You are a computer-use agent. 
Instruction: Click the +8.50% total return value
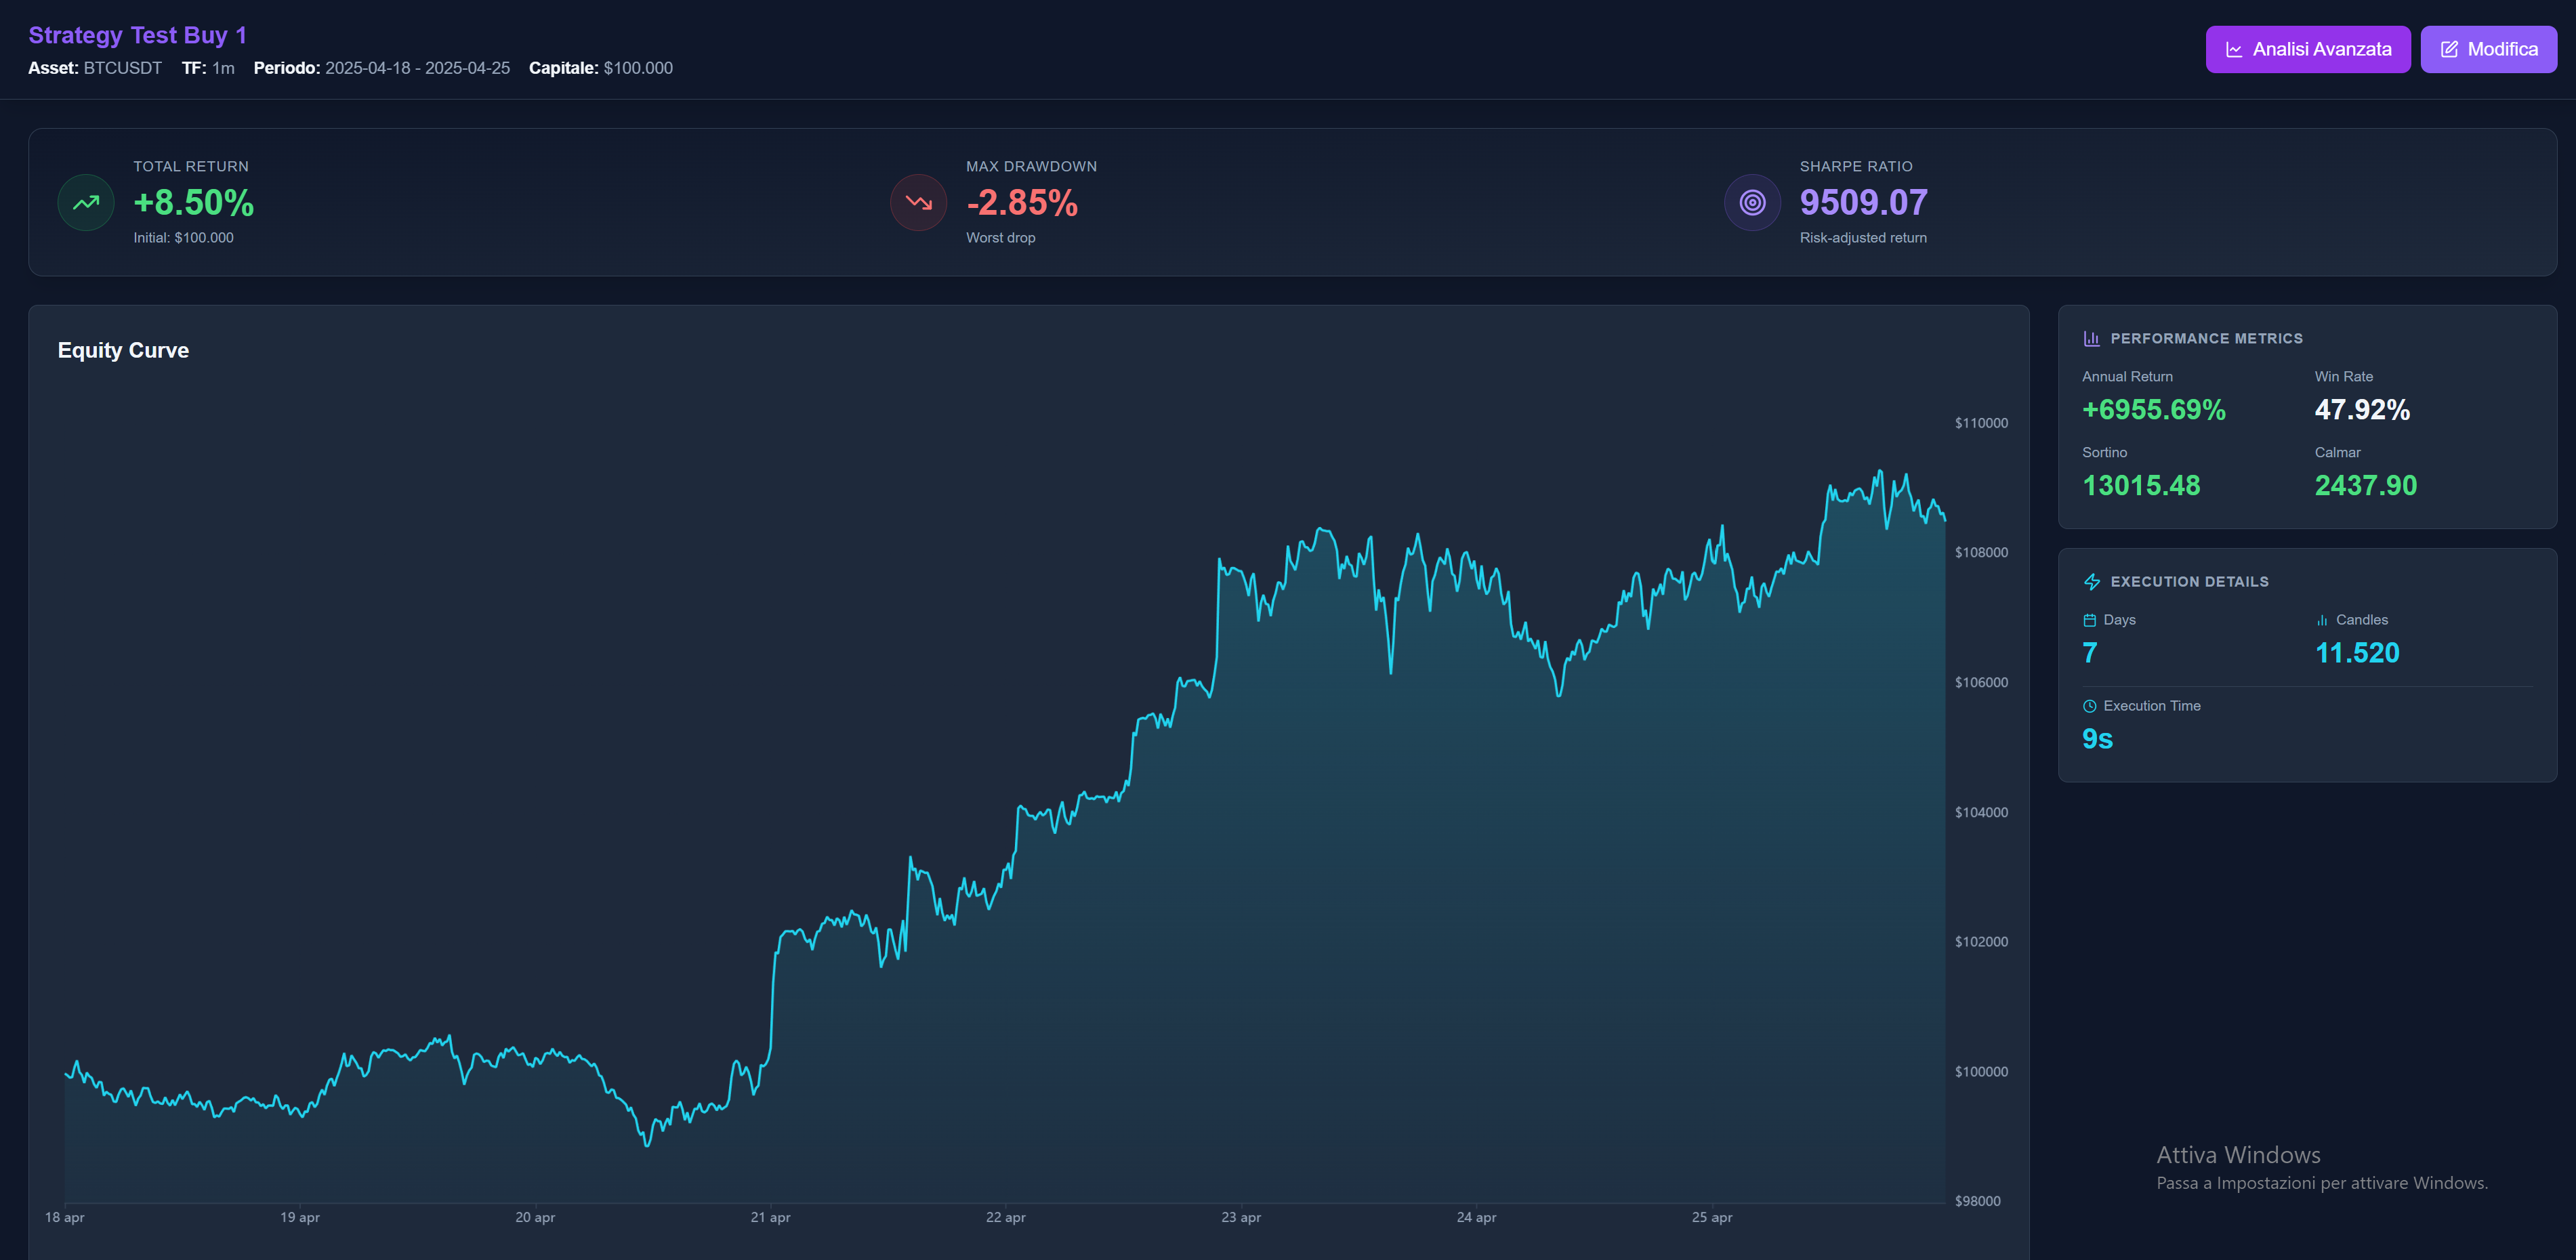[x=194, y=203]
